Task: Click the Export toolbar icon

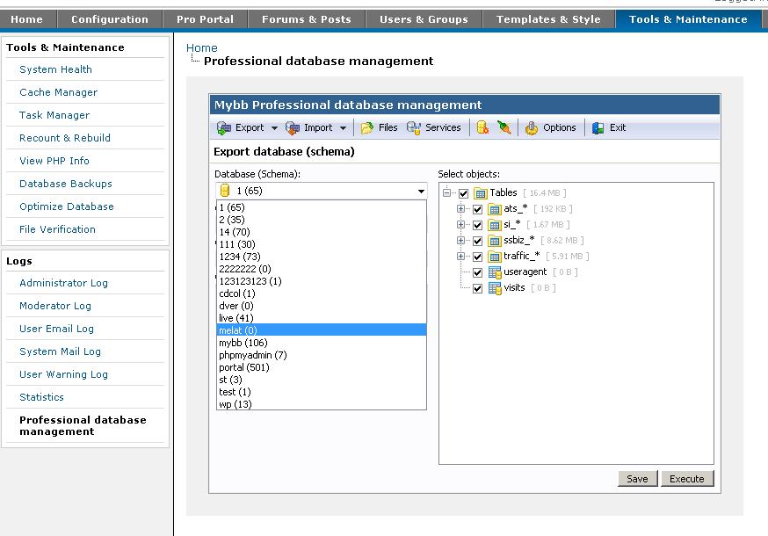Action: click(x=225, y=128)
